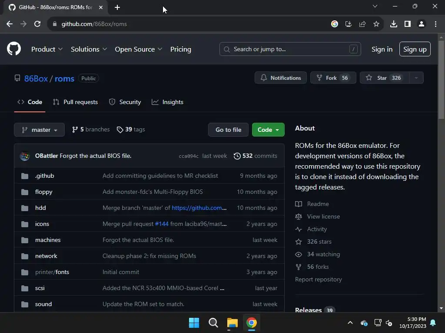Click the share page icon
The image size is (445, 333).
point(362,24)
